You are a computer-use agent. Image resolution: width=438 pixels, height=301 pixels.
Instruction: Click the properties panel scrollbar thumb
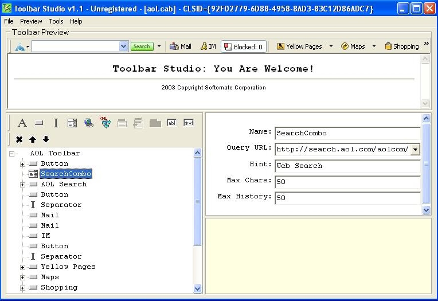click(426, 164)
